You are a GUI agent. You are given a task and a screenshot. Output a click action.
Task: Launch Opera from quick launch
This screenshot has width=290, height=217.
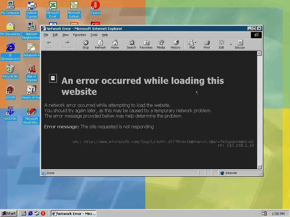[43, 214]
